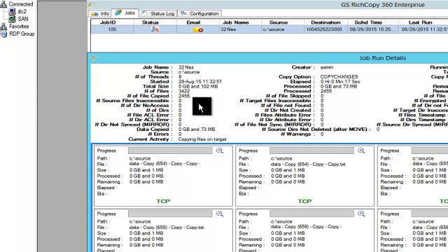The height and width of the screenshot is (252, 448).
Task: Click the Last Run cell 08/29/2015 11:32
Action: (x=423, y=29)
